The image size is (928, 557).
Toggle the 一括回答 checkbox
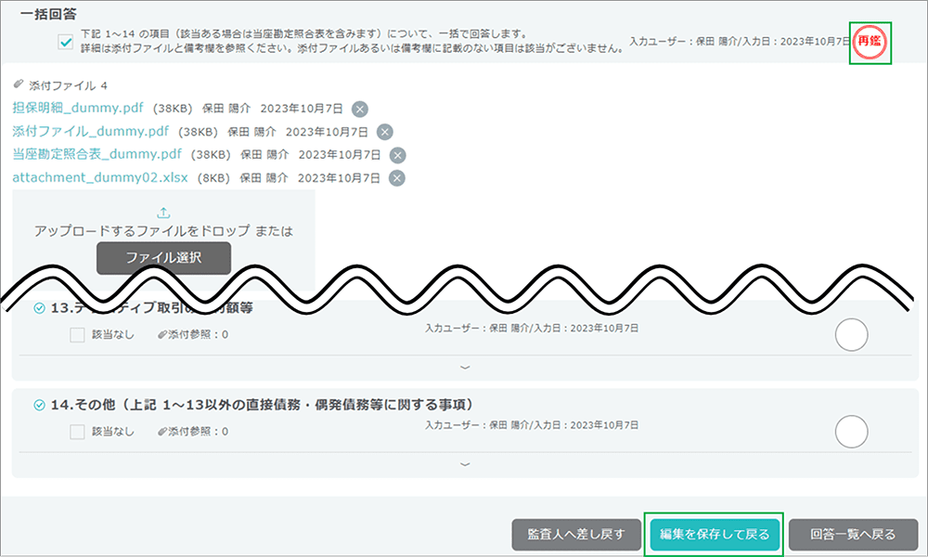pos(65,42)
